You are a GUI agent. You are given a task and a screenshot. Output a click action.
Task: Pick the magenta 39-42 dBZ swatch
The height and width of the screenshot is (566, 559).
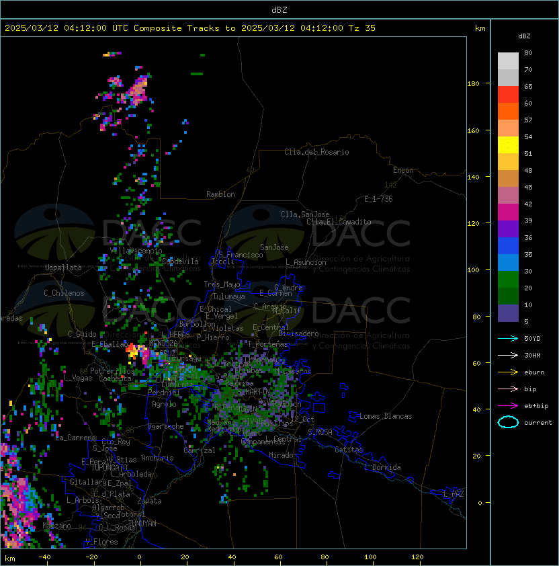point(508,212)
